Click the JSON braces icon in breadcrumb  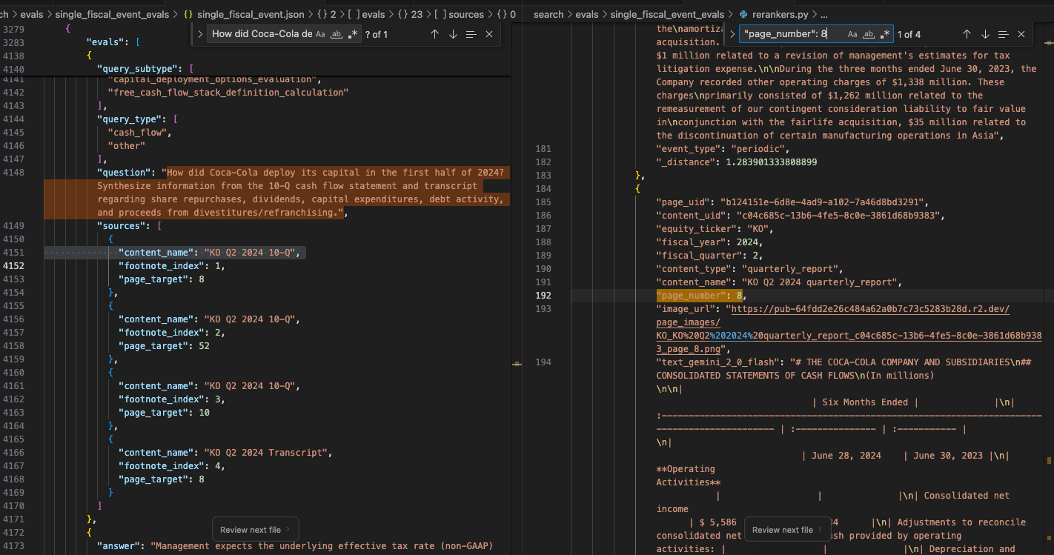[188, 14]
